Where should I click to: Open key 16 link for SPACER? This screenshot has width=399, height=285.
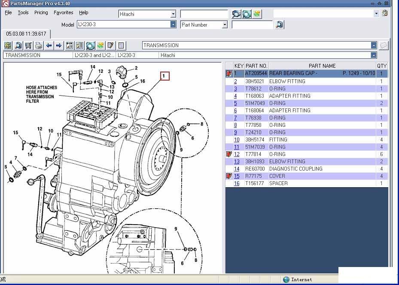click(237, 183)
